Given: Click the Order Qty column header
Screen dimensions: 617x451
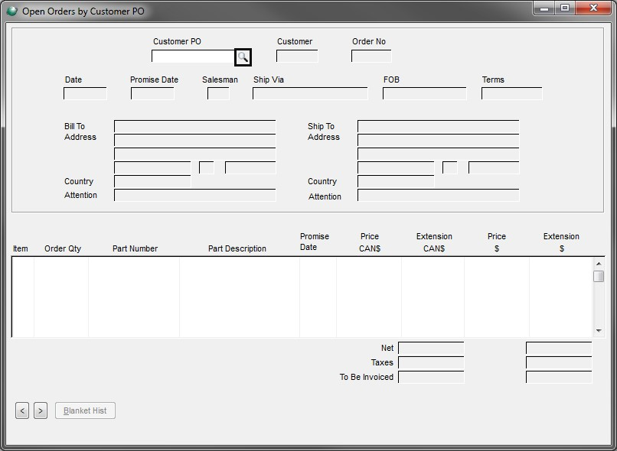Looking at the screenshot, I should [63, 248].
